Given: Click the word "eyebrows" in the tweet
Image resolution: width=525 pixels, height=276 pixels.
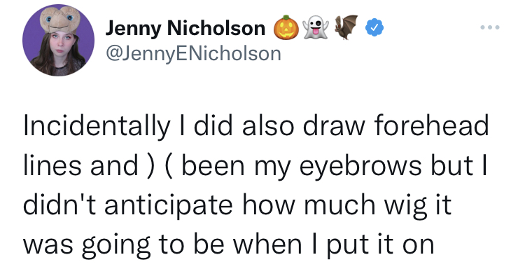Looking at the screenshot, I should [x=360, y=167].
